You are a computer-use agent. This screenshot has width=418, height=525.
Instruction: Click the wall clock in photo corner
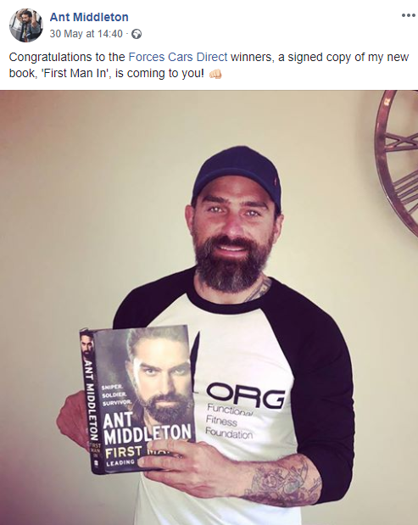coord(398,160)
